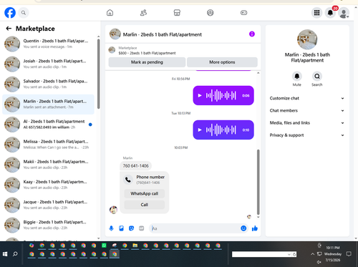The image size is (358, 267).
Task: Click the WhatsApp call button
Action: (x=145, y=193)
